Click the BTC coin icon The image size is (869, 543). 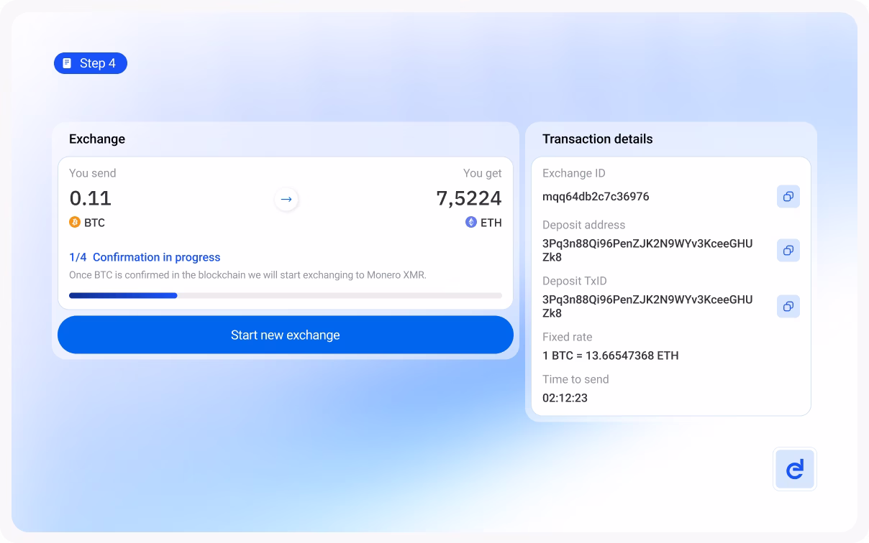[75, 223]
